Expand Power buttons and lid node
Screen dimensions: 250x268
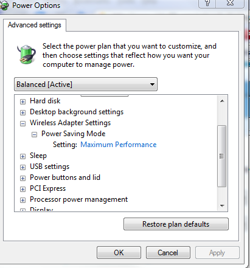pyautogui.click(x=23, y=178)
